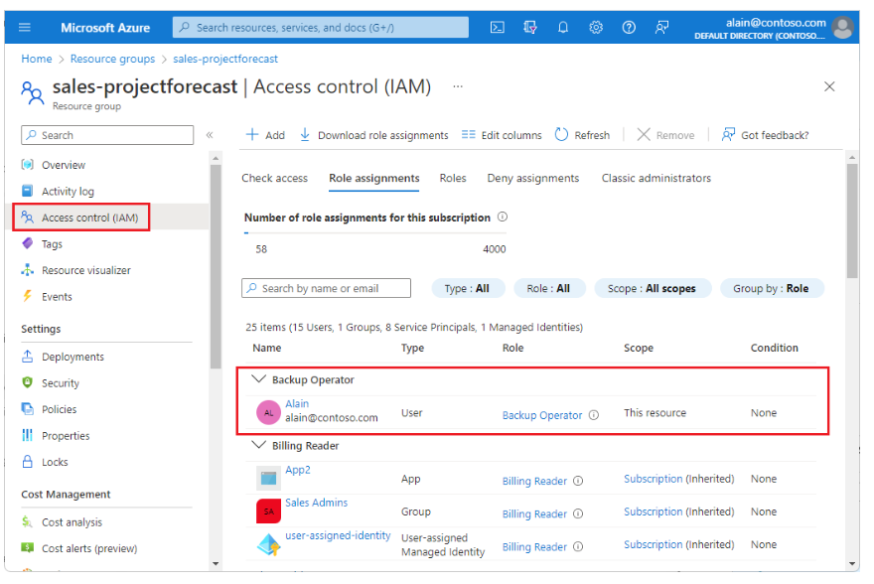Click the Add button in toolbar
The image size is (874, 584).
(x=265, y=135)
